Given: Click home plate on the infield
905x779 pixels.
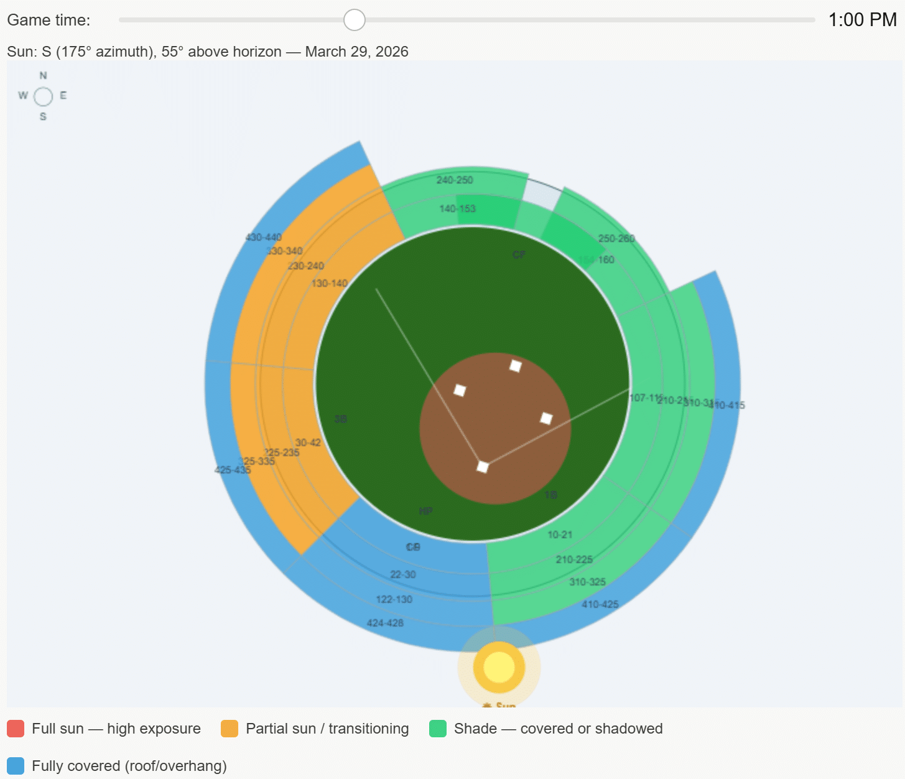Looking at the screenshot, I should coord(483,467).
